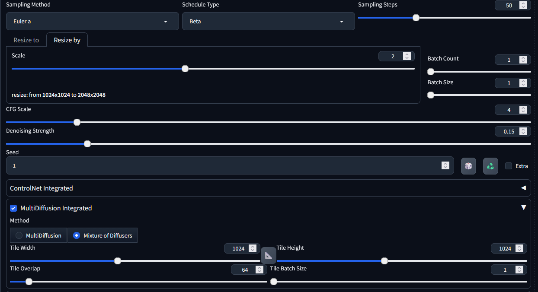Viewport: 538px width, 292px height.
Task: Click the Batch Count slider handle
Action: tap(431, 72)
